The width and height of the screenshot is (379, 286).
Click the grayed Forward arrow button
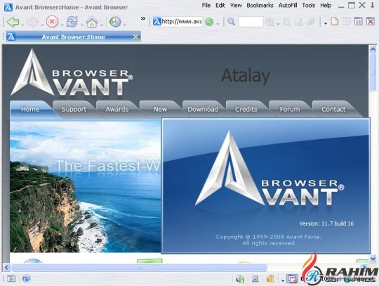click(x=32, y=22)
